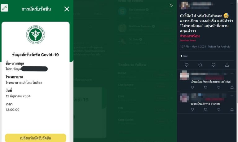238x142 pixels.
Task: Open the tweet author's blurred avatar
Action: click(184, 5)
